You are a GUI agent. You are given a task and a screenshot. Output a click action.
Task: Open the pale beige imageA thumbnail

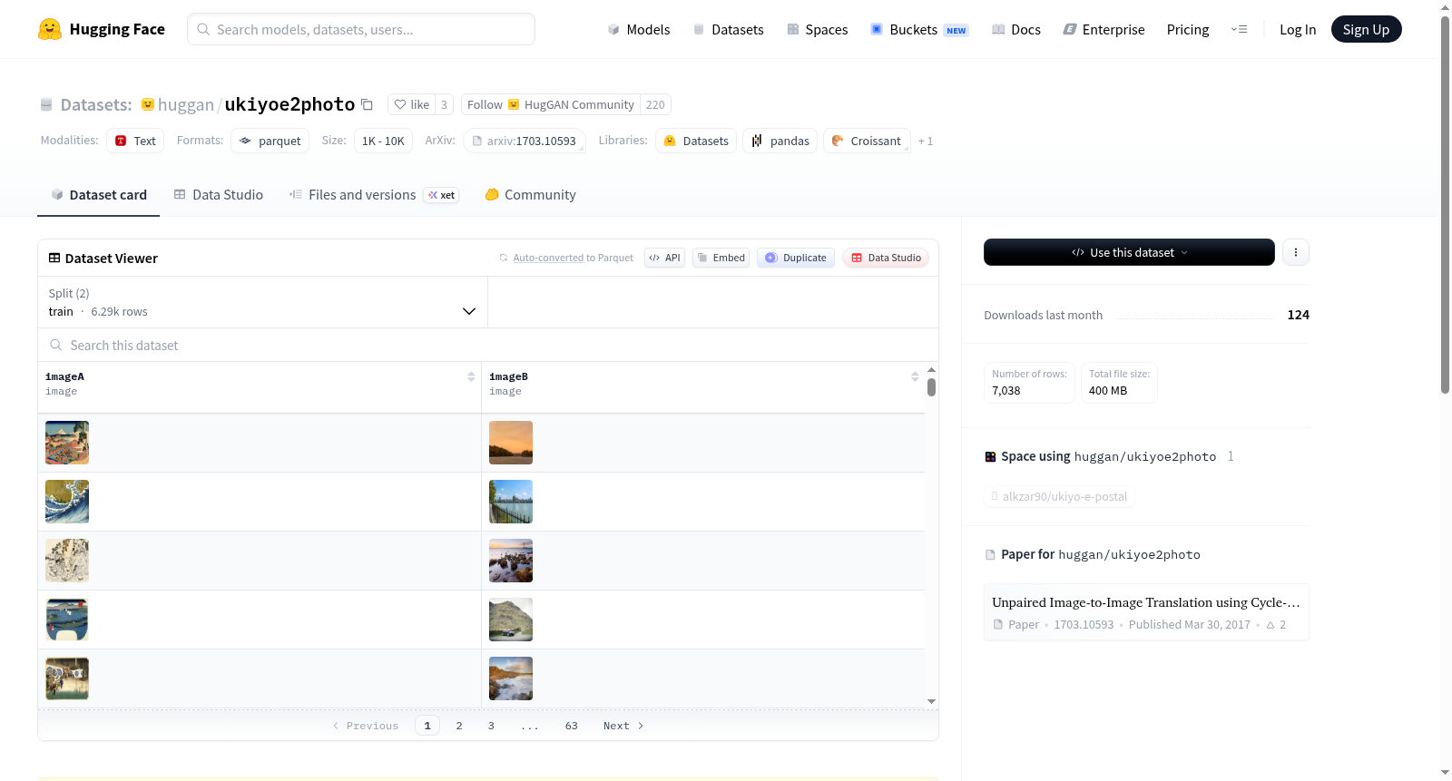tap(67, 561)
